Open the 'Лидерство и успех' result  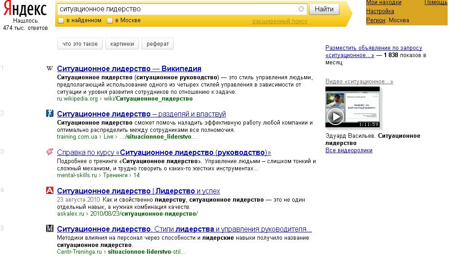(139, 191)
